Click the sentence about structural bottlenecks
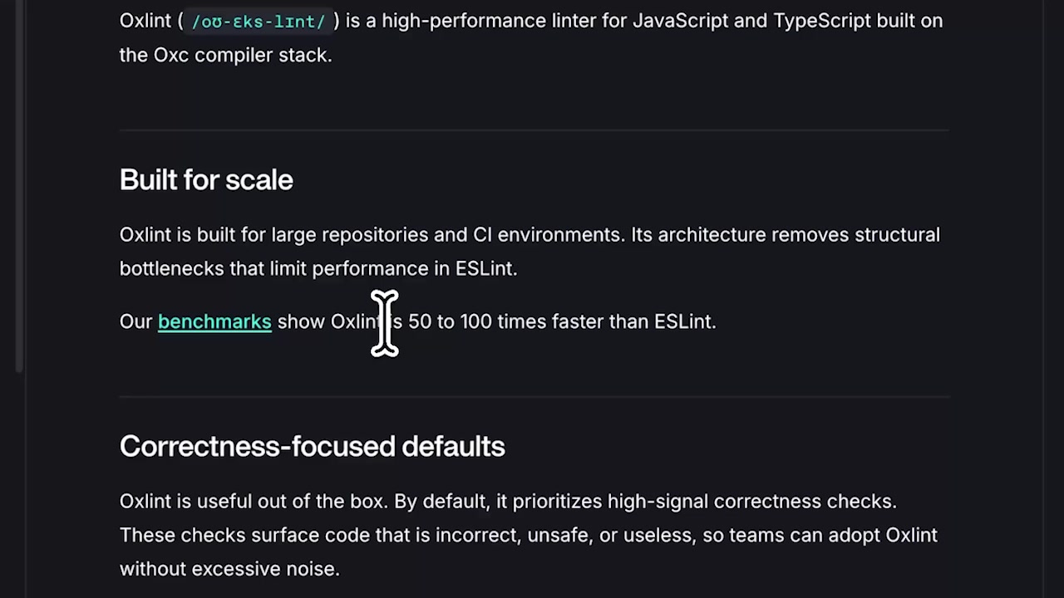1064x598 pixels. [x=790, y=234]
